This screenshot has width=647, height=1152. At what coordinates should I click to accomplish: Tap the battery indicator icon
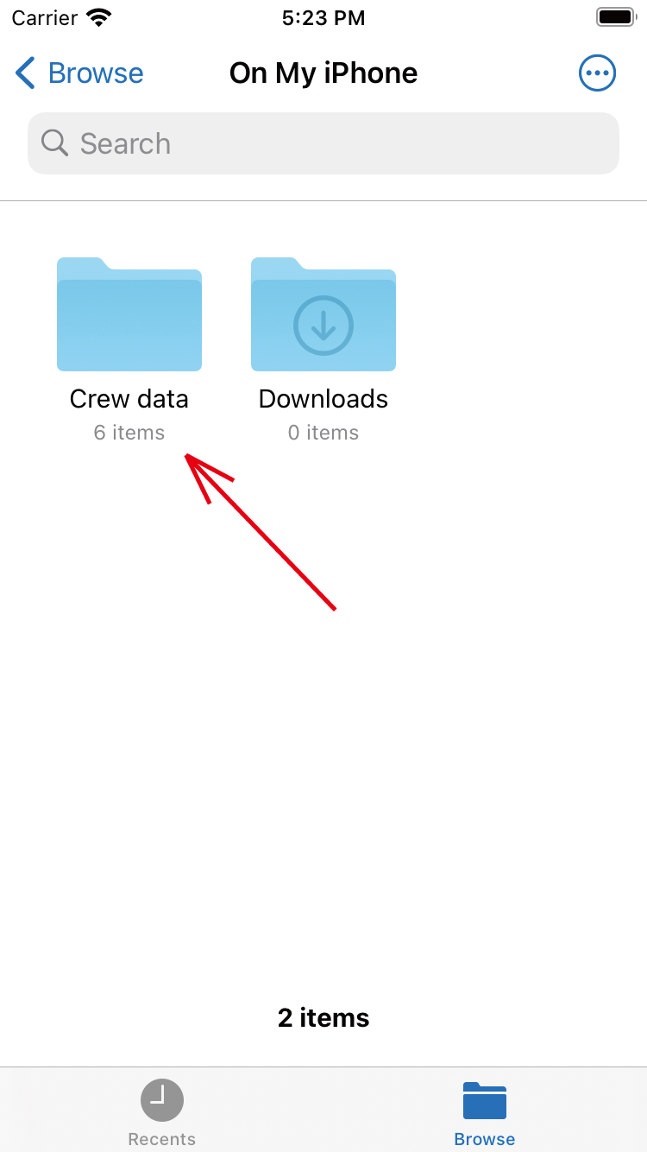pyautogui.click(x=616, y=17)
